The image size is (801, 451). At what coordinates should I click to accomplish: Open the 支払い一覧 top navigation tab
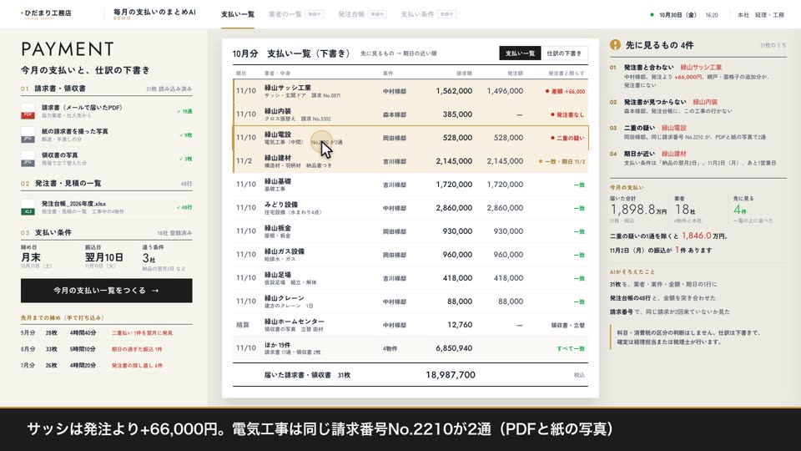pyautogui.click(x=238, y=14)
